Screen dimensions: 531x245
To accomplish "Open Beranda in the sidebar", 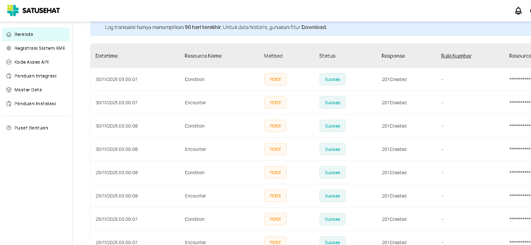I will pos(36,34).
